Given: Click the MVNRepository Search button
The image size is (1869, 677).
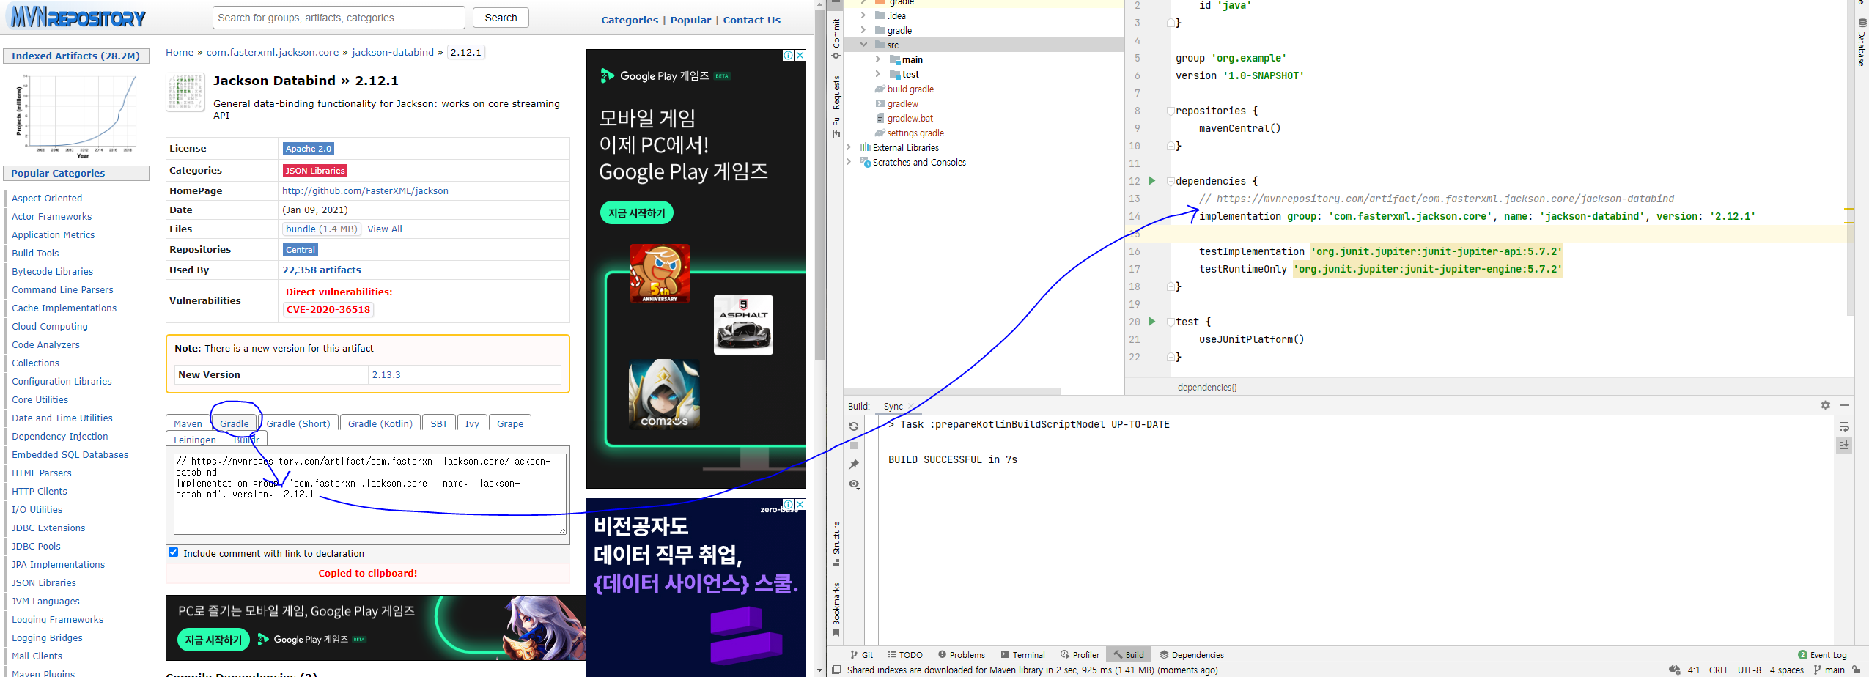Looking at the screenshot, I should 501,18.
